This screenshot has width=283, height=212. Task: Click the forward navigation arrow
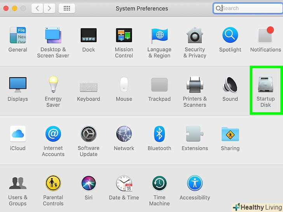coord(49,8)
